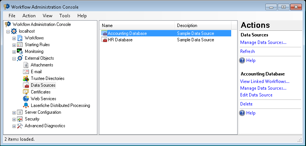Image resolution: width=306 pixels, height=146 pixels.
Task: Select Laserfiche Distributed Processing tree item
Action: pos(60,105)
